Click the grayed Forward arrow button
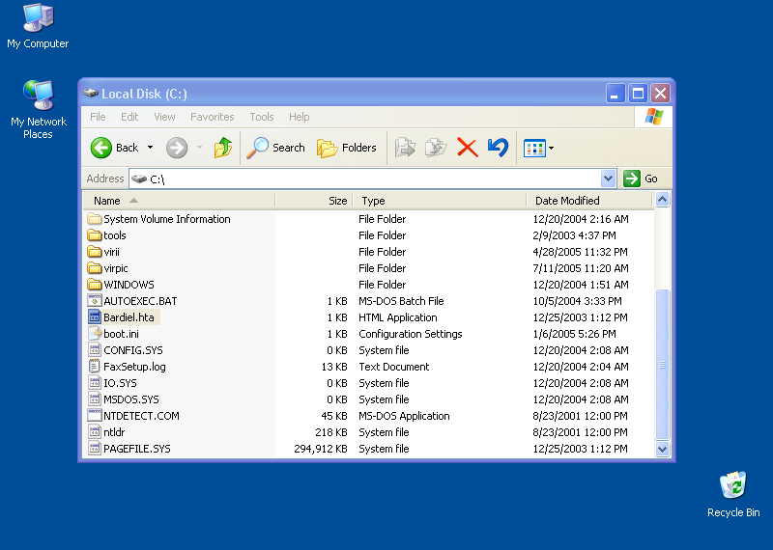The image size is (773, 550). pyautogui.click(x=177, y=148)
